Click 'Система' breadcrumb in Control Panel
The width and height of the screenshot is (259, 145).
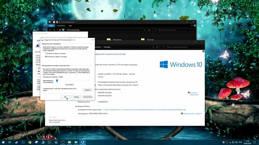[107, 47]
